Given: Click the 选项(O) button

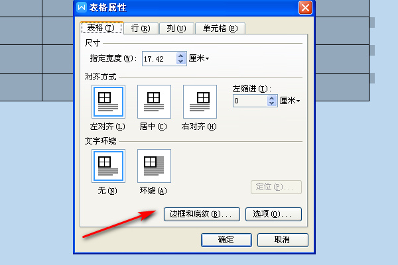Looking at the screenshot, I should click(273, 214).
